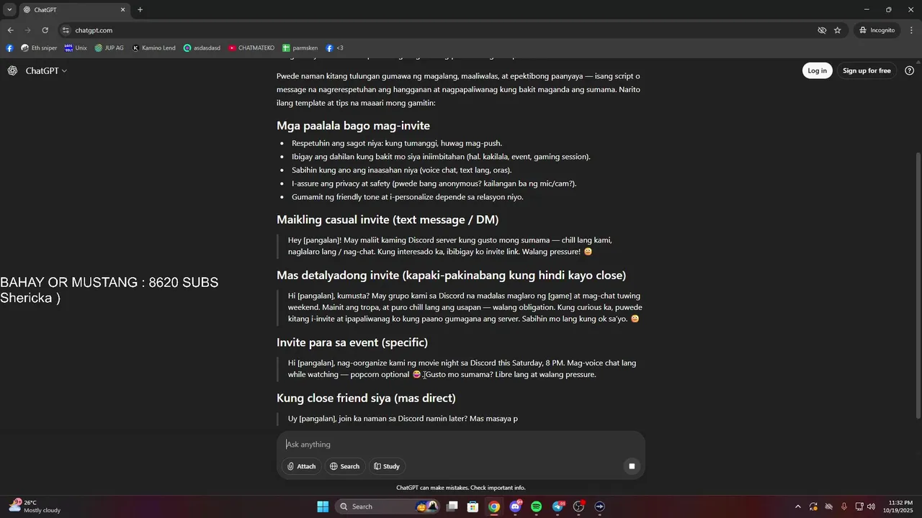The image size is (922, 518).
Task: Click the taskbar Search box
Action: coord(388,506)
